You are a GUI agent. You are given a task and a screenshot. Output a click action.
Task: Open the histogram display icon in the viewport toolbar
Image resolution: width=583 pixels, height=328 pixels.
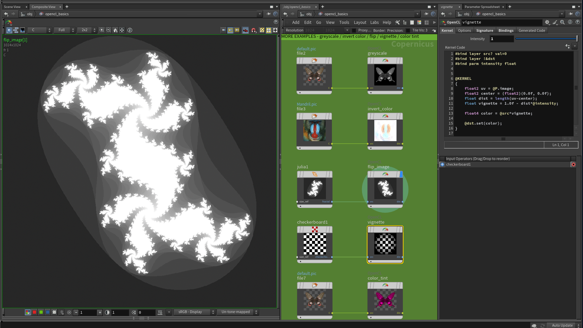pos(23,30)
